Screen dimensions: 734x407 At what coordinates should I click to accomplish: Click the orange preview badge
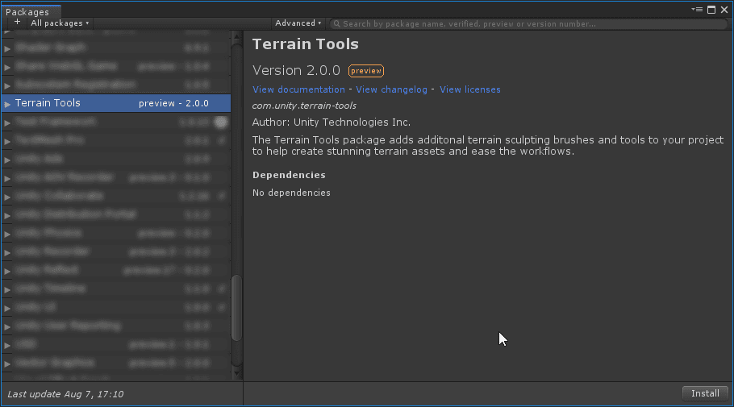(x=366, y=71)
